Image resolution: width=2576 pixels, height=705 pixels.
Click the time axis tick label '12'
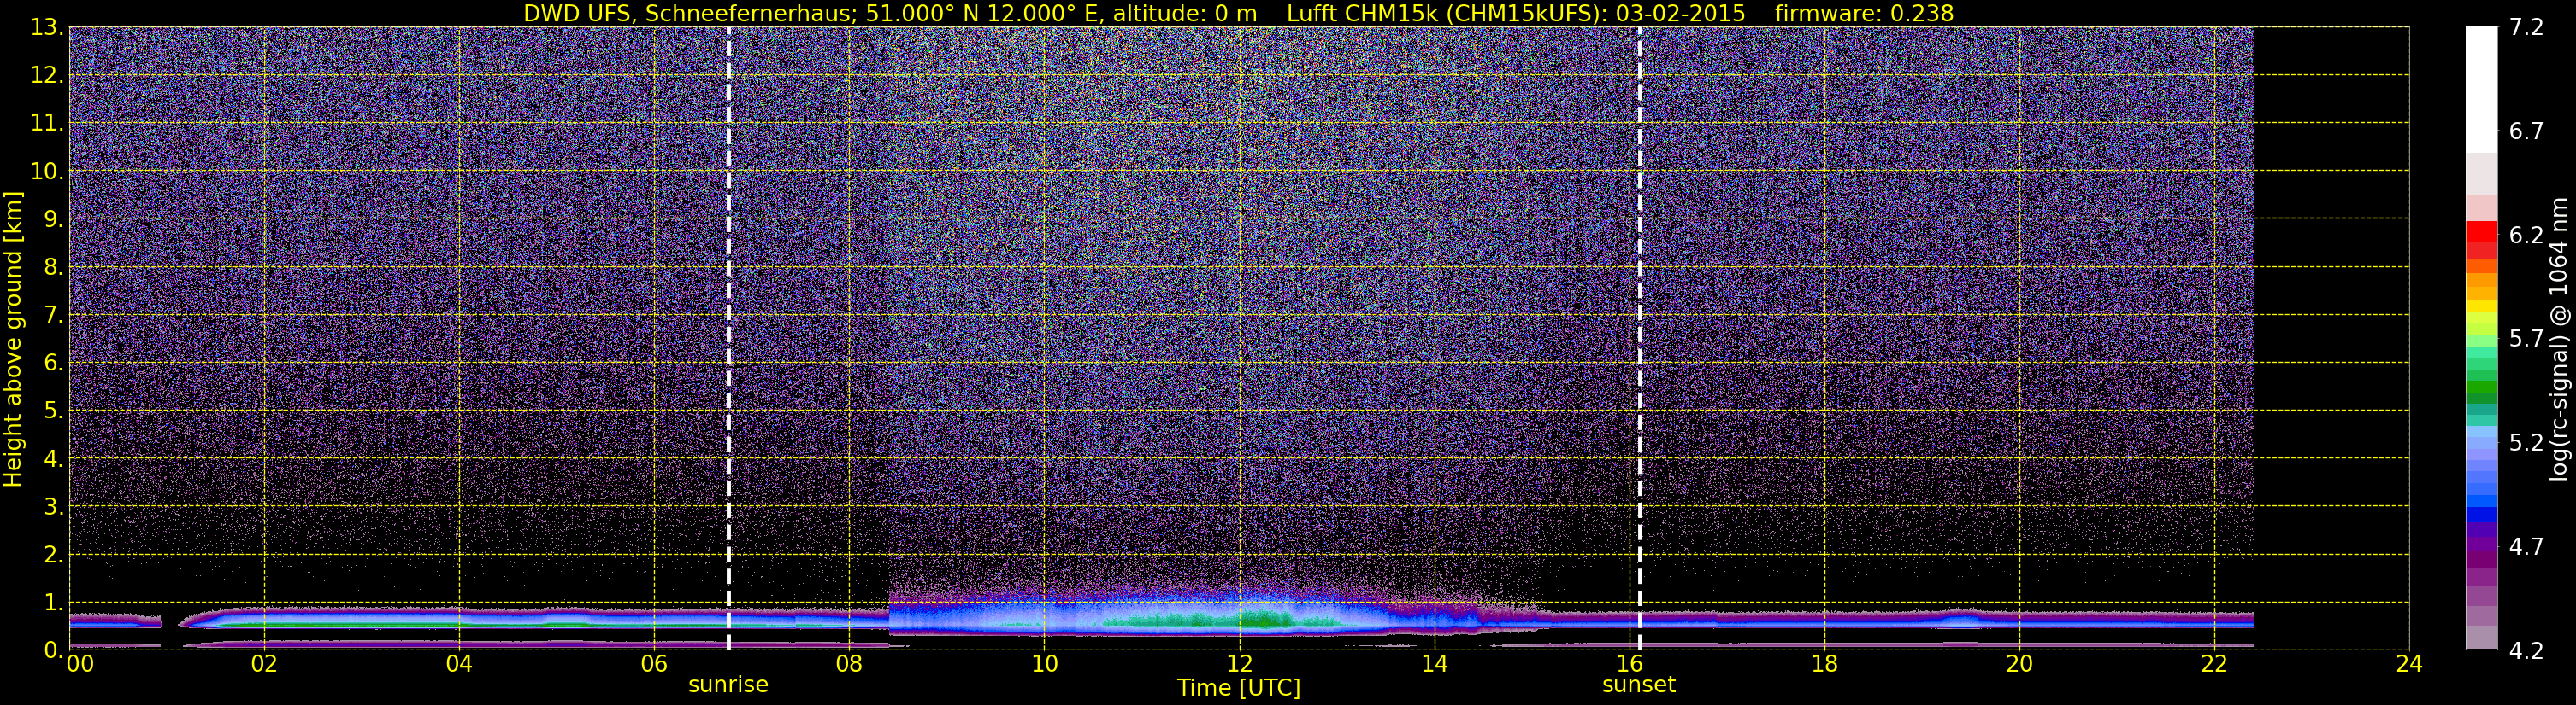[1239, 664]
